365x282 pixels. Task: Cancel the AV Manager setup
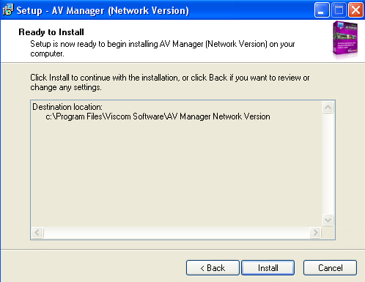tap(330, 268)
